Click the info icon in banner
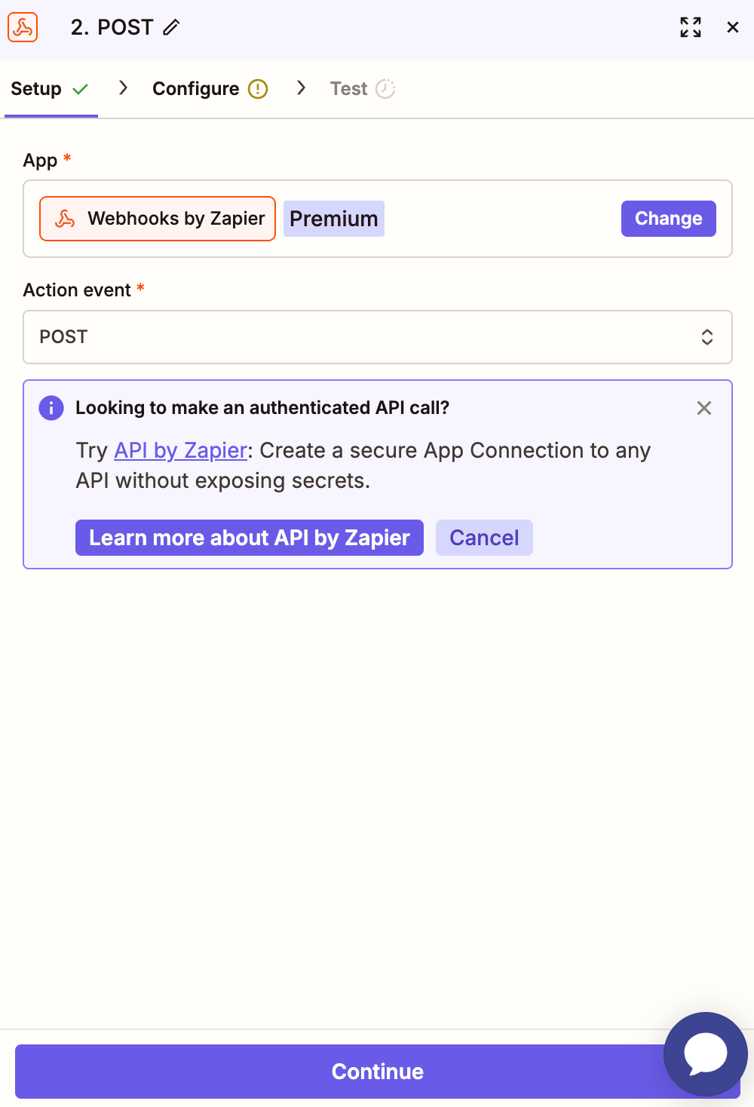 coord(51,408)
